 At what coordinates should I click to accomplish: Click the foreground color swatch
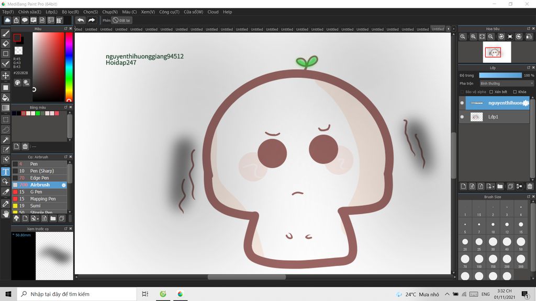coord(17,38)
